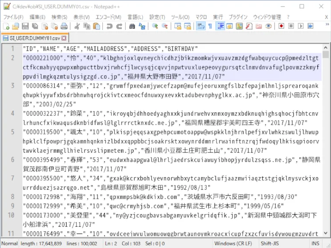Click Windows (CR LF) status bar field
331x248 pixels.
pyautogui.click(x=233, y=244)
